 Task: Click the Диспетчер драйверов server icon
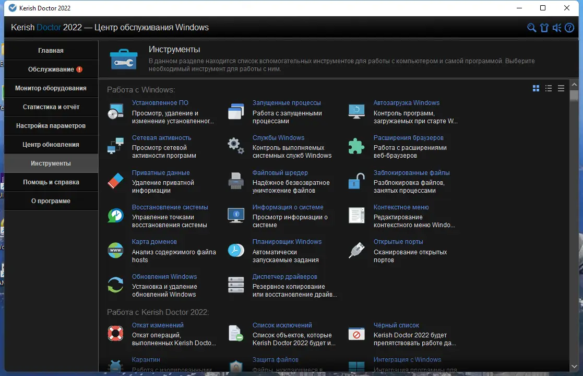tap(236, 285)
